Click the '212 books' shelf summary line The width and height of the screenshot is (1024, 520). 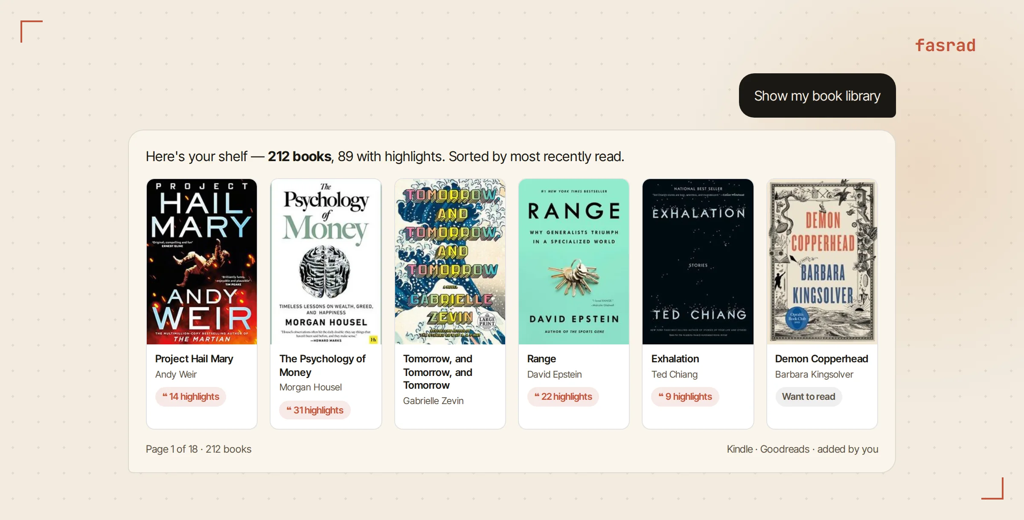click(x=385, y=156)
